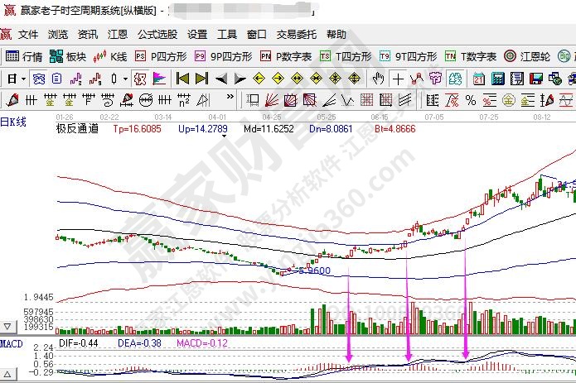Open the 资讯 menu
This screenshot has height=383, width=576.
[x=88, y=35]
